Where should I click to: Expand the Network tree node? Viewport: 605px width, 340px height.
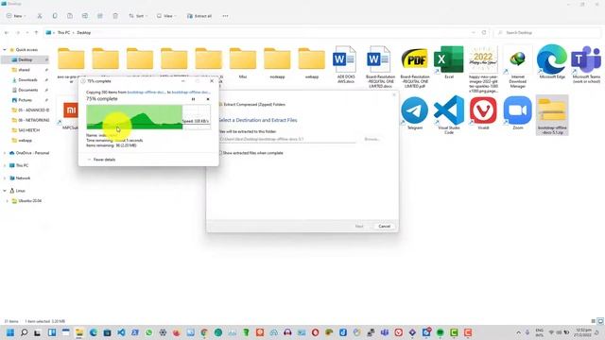coord(5,178)
